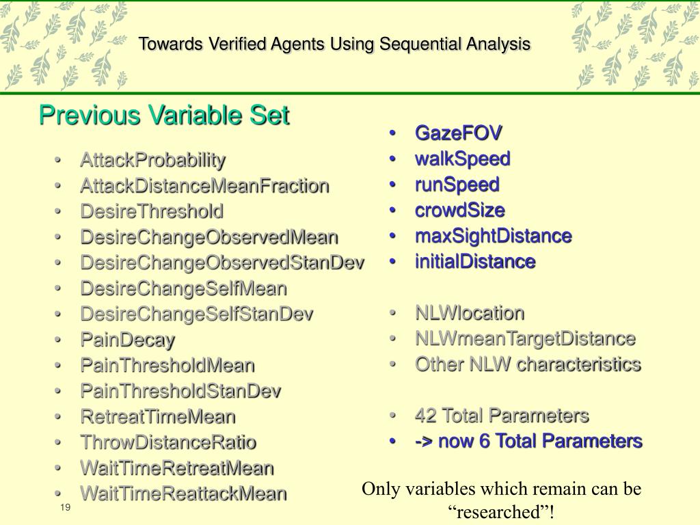
Task: Click the WaitTimeReattackMean text
Action: click(x=183, y=494)
